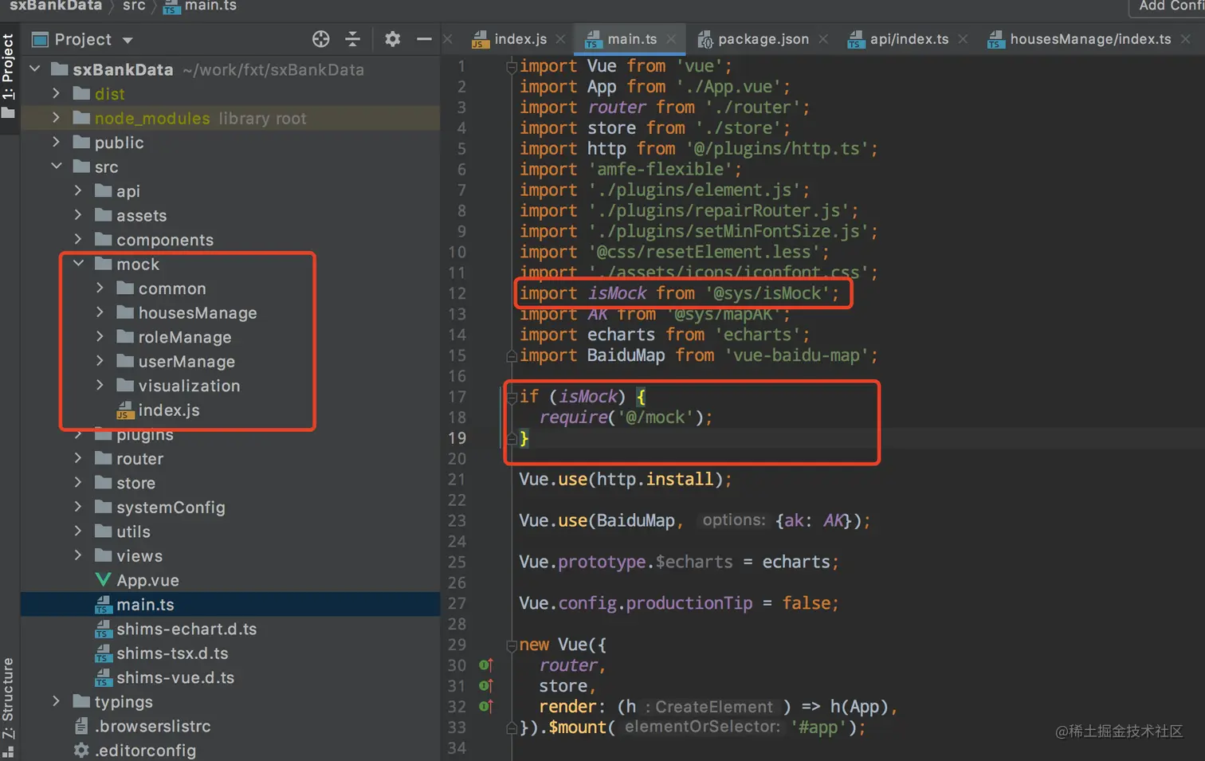Expand the housesManage folder arrow
Image resolution: width=1205 pixels, height=761 pixels.
pos(100,312)
